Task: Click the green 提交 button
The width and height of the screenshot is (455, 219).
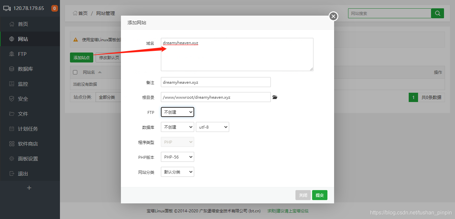Action: (x=320, y=195)
